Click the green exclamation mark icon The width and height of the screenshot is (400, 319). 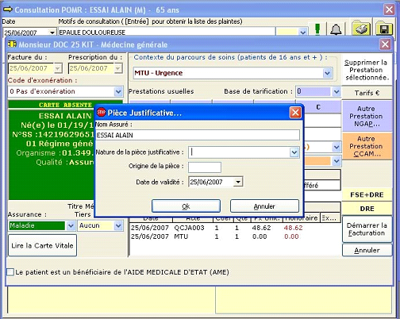(x=317, y=29)
